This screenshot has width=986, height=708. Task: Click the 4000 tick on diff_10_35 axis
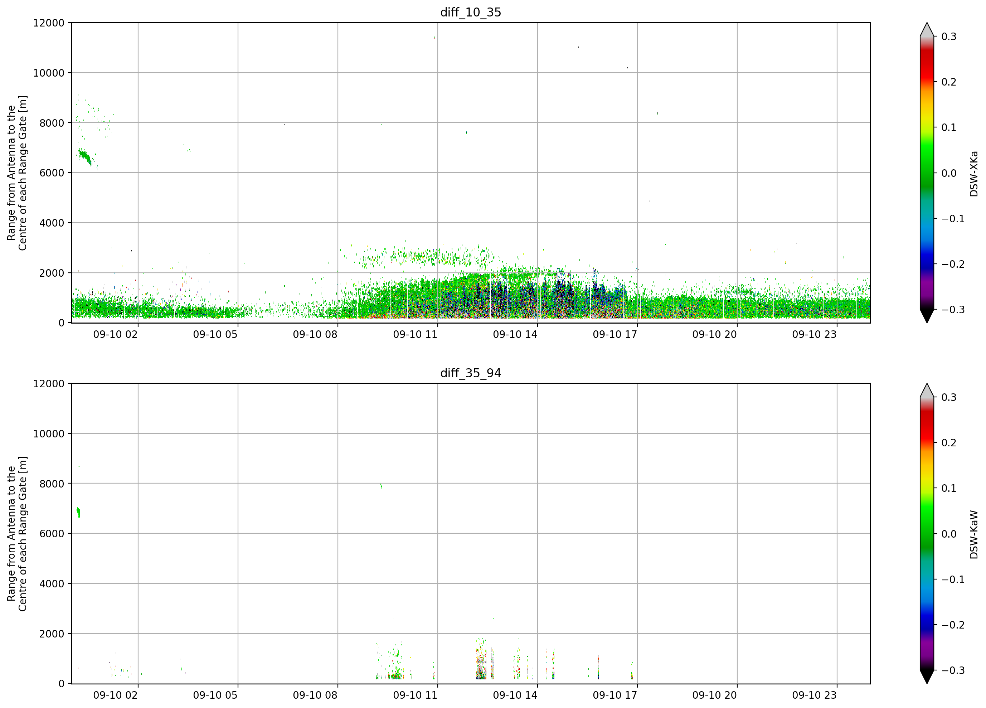pyautogui.click(x=52, y=223)
